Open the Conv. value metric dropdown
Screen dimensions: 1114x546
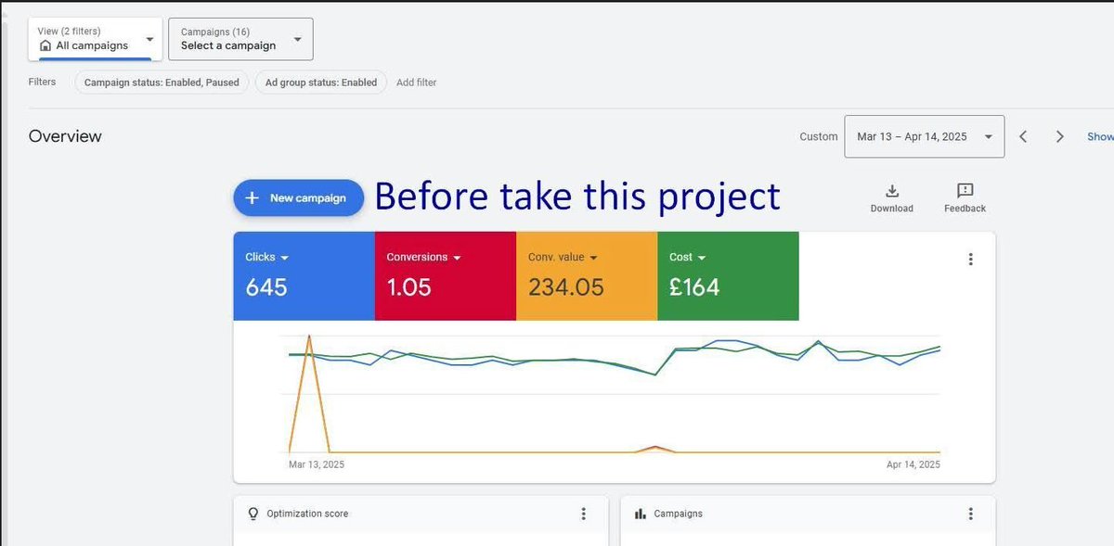[x=594, y=257]
